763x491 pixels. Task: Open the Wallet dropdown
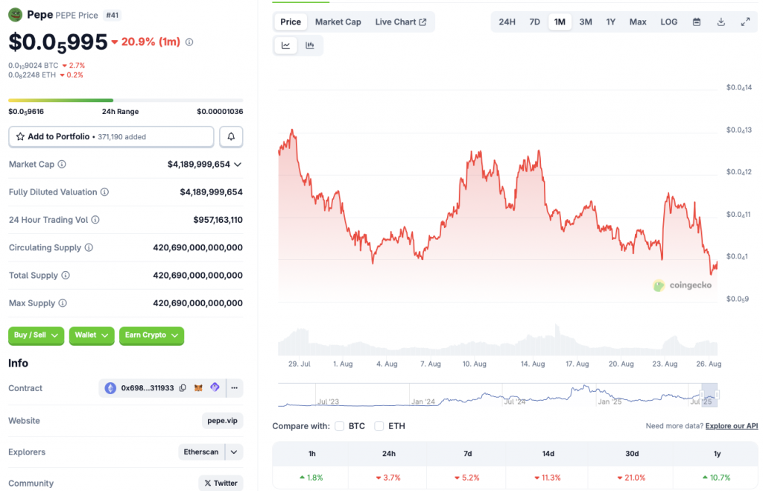coord(92,335)
